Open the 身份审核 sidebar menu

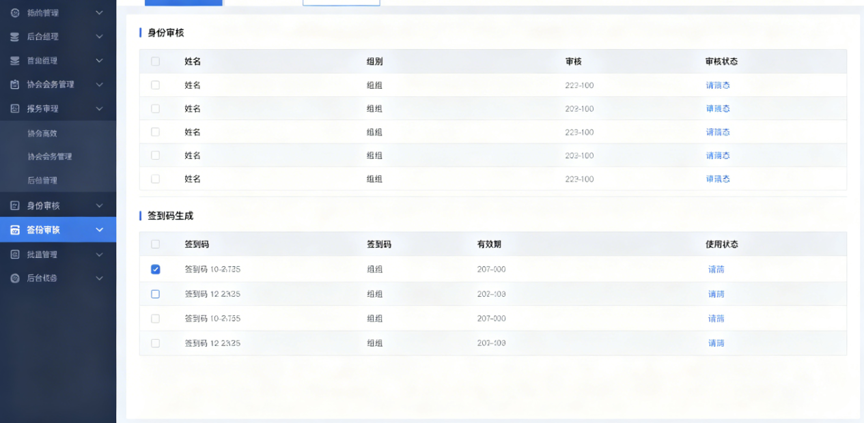click(x=58, y=205)
